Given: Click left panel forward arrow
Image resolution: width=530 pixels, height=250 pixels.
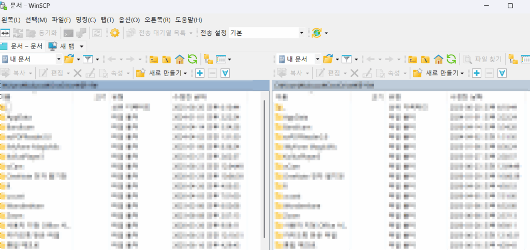Looking at the screenshot, I should (130, 59).
